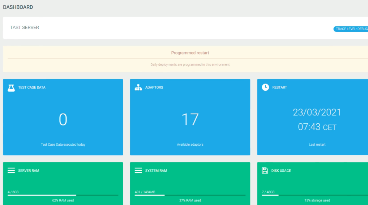Viewport: 368px width, 205px height.
Task: Click the DASHBOARD page heading
Action: coord(18,7)
